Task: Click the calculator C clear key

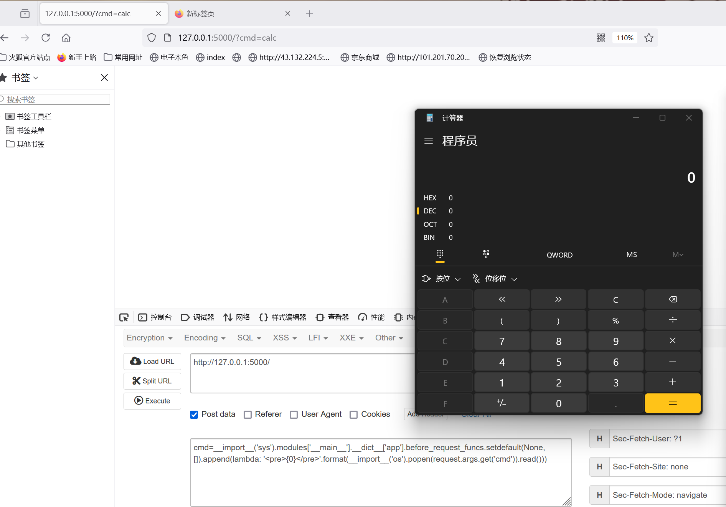Action: tap(615, 299)
